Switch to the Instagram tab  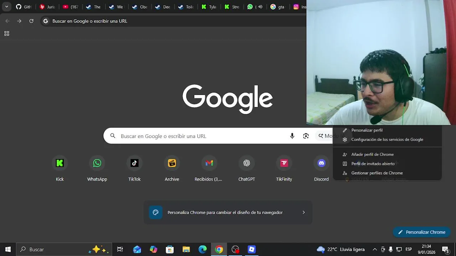click(x=299, y=7)
